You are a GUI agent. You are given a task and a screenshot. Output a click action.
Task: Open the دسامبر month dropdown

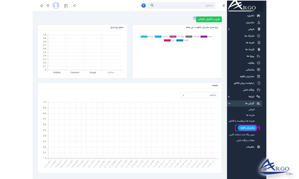(199, 95)
